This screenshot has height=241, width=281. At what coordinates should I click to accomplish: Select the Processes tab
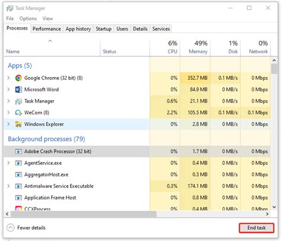(17, 28)
